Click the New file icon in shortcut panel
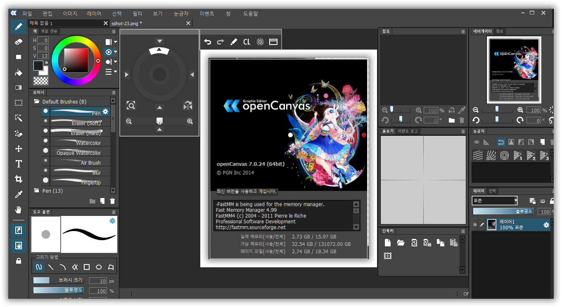Image resolution: width=562 pixels, height=307 pixels. pyautogui.click(x=387, y=243)
